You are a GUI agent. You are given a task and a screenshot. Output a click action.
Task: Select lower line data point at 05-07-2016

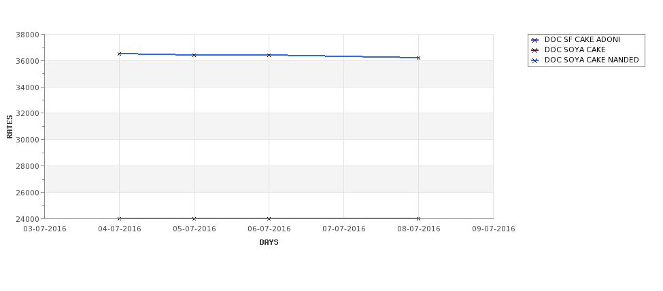click(x=194, y=218)
